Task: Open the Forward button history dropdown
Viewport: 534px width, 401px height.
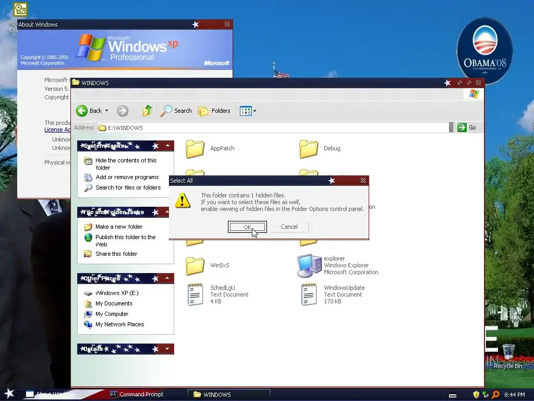Action: (133, 111)
